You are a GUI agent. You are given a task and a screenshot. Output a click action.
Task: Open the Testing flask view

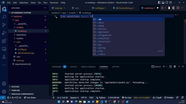(x=4, y=57)
